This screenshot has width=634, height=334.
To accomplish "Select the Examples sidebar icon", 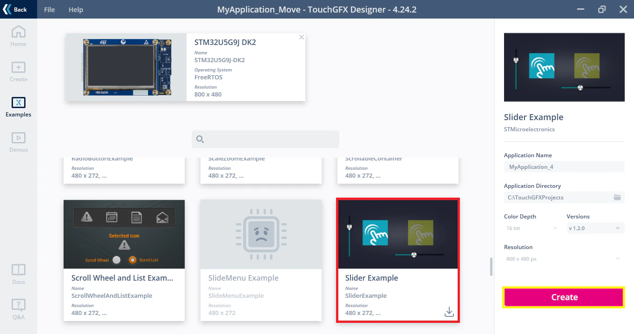I will point(19,107).
